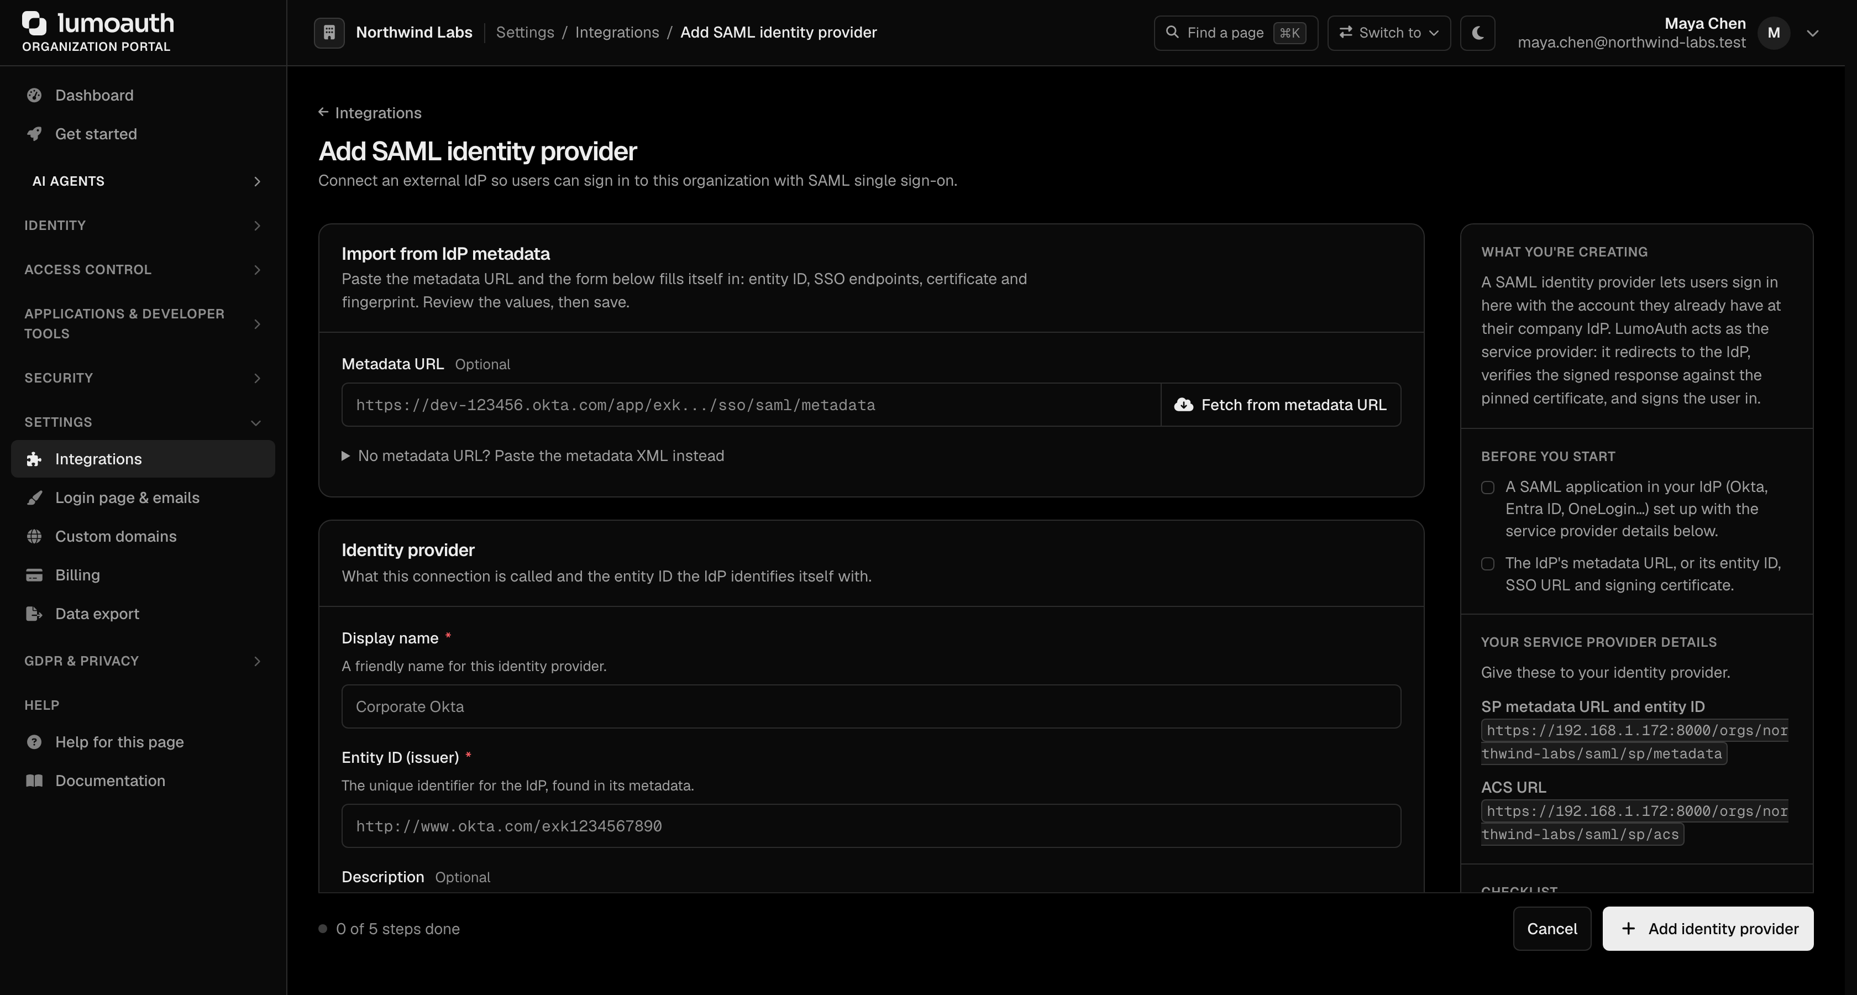Expand the GDPR & Privacy section
The width and height of the screenshot is (1857, 995).
(143, 661)
